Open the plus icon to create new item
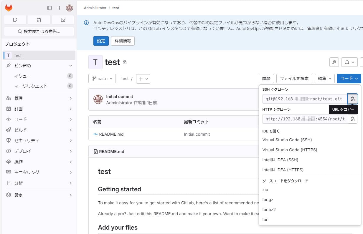Viewport: 363px width, 234px height. pos(60,8)
